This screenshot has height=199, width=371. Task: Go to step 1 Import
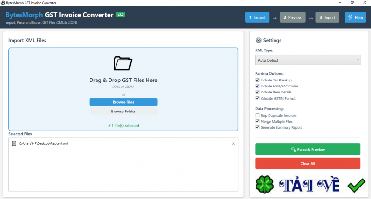257,17
